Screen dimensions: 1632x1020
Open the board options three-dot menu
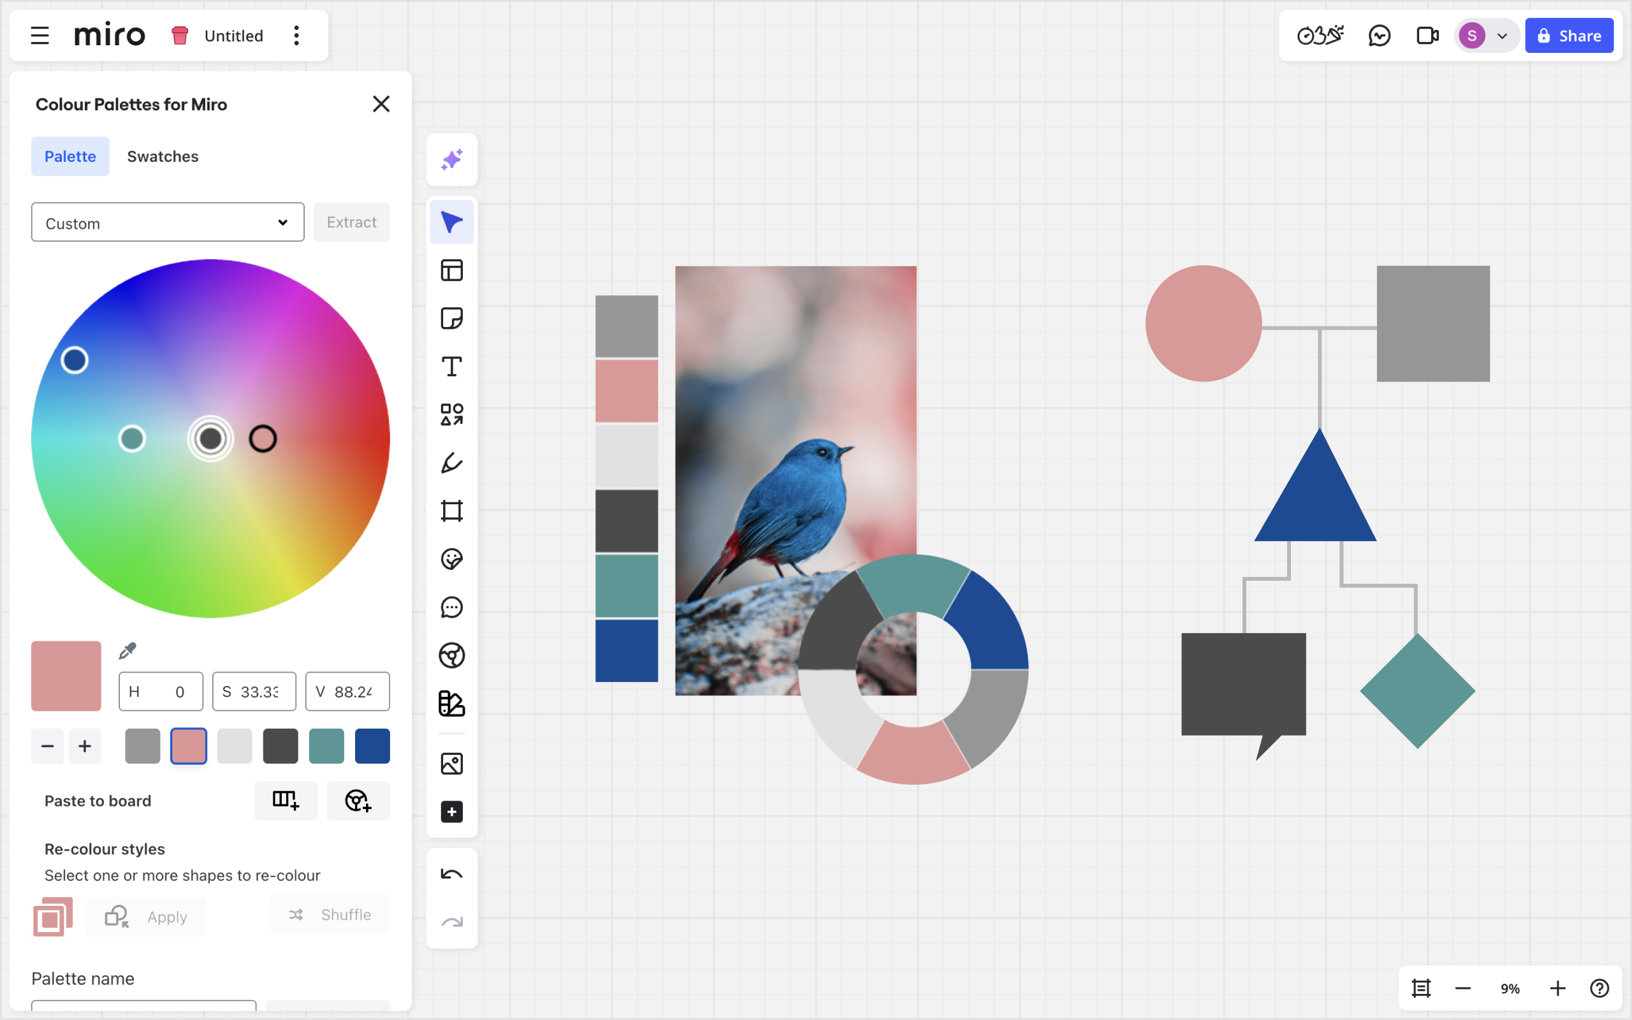[296, 36]
